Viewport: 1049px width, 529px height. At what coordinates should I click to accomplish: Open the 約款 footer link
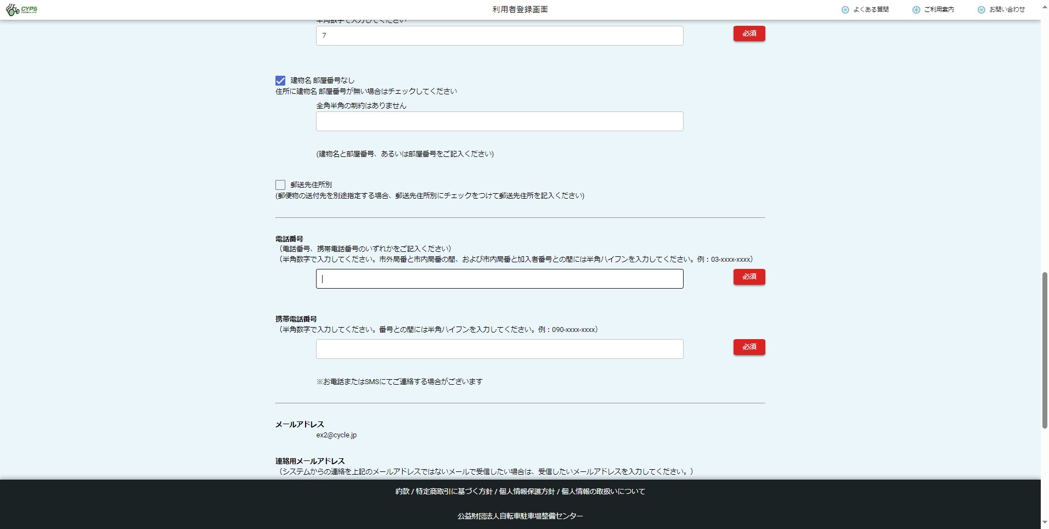coord(402,492)
